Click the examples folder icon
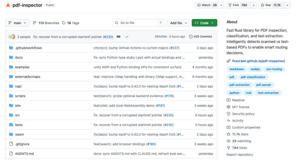298x160 pixels. pos(11,67)
